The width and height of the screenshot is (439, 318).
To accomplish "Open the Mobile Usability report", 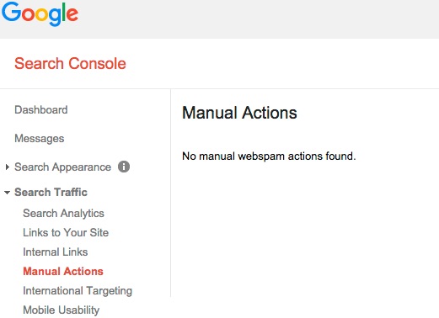I will tap(62, 310).
